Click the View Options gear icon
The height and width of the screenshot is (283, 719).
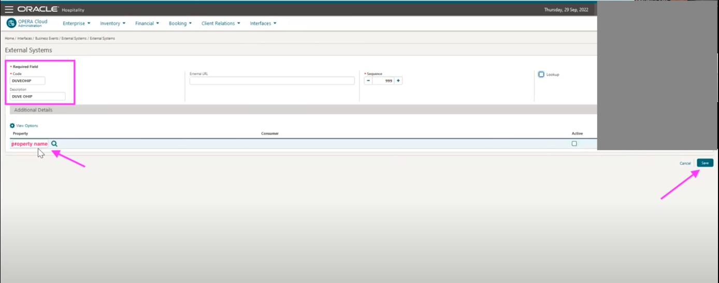click(x=12, y=126)
